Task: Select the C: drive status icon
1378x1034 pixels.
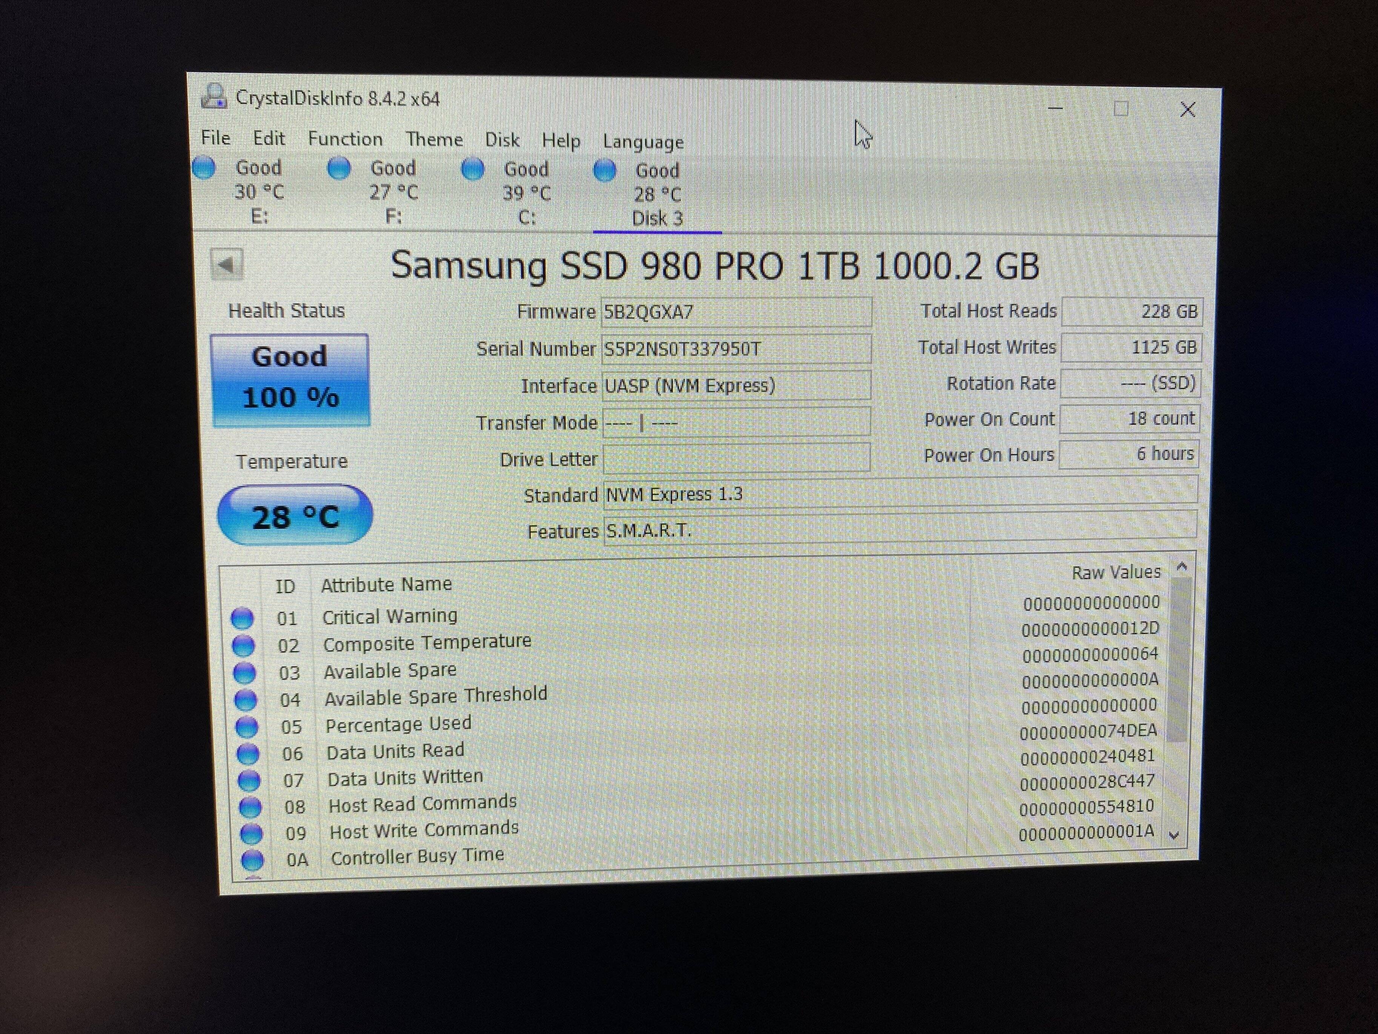Action: [473, 169]
